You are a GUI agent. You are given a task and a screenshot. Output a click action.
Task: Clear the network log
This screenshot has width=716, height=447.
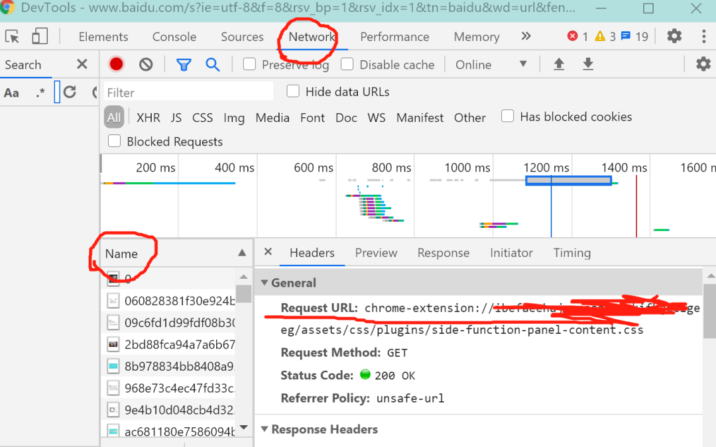click(x=146, y=64)
